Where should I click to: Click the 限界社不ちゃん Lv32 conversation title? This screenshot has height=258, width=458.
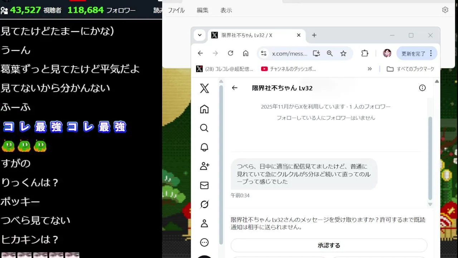point(282,88)
